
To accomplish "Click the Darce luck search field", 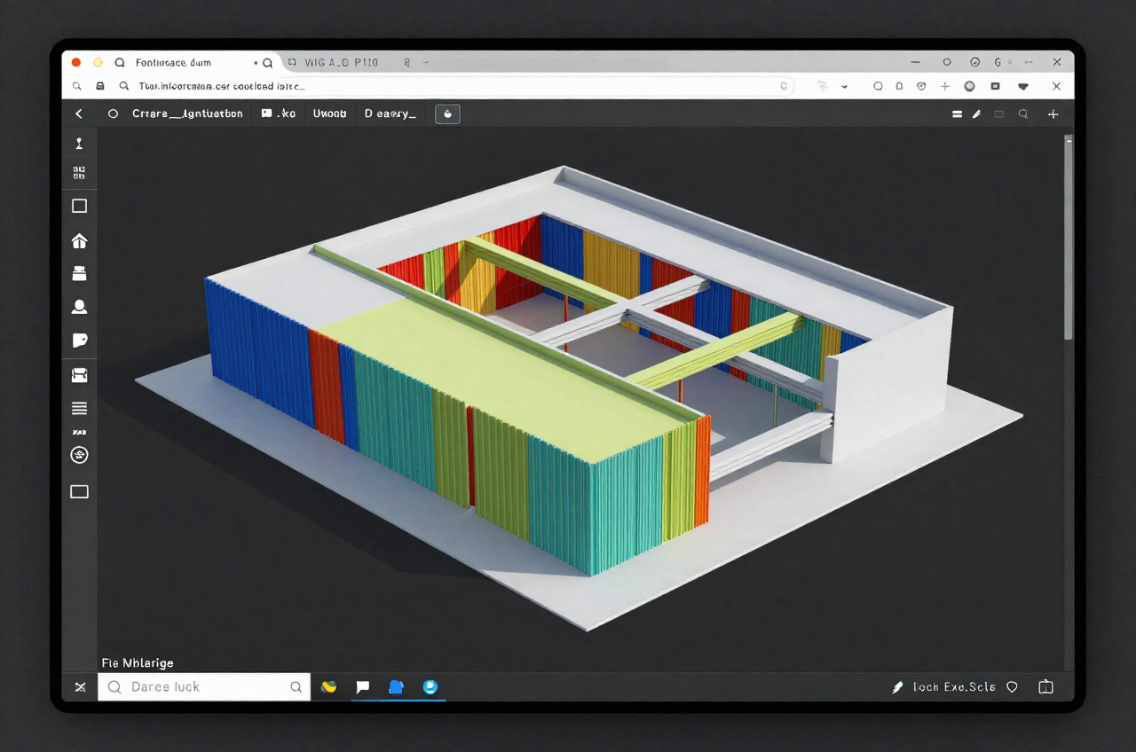I will [204, 686].
